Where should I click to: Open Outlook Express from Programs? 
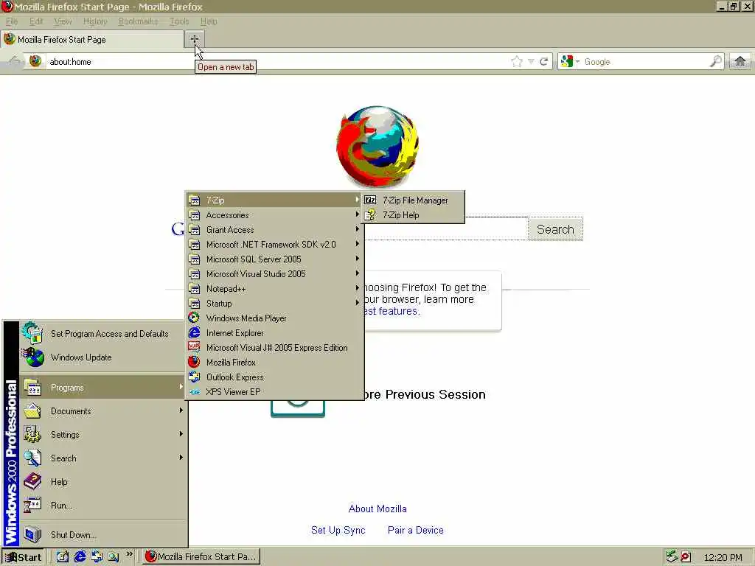point(274,377)
